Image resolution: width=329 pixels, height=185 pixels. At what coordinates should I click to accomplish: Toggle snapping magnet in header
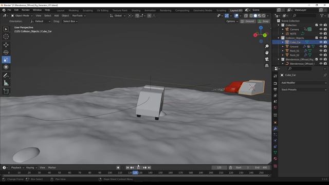click(137, 15)
